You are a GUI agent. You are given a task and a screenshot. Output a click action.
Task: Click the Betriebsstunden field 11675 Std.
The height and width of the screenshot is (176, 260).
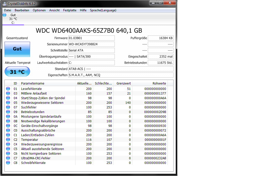coord(161,63)
